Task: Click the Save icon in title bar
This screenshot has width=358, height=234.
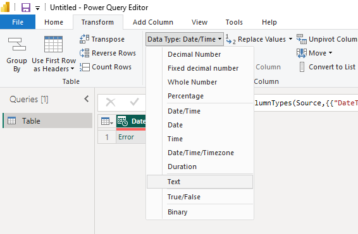Action: [26, 8]
